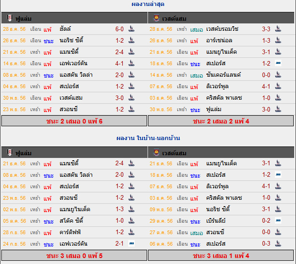Click the แพ้ result on the ฮัลล์ row
296x264 pixels.
(x=48, y=29)
